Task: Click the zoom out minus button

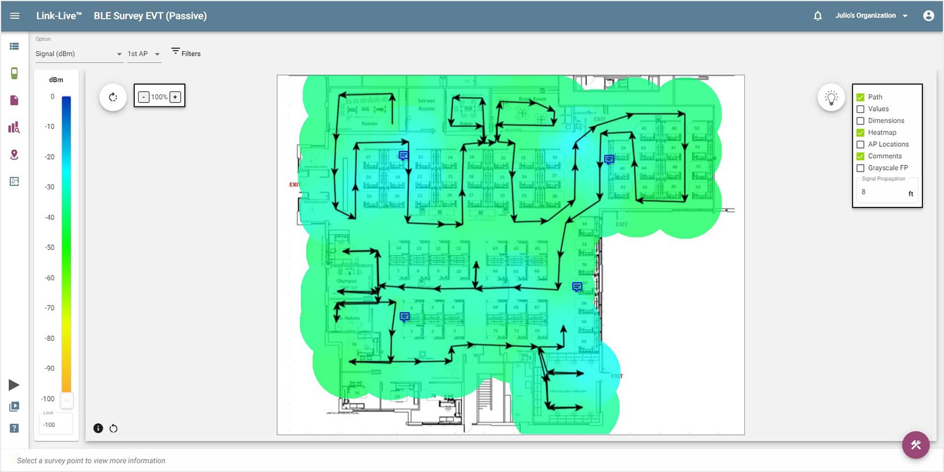Action: coord(143,97)
